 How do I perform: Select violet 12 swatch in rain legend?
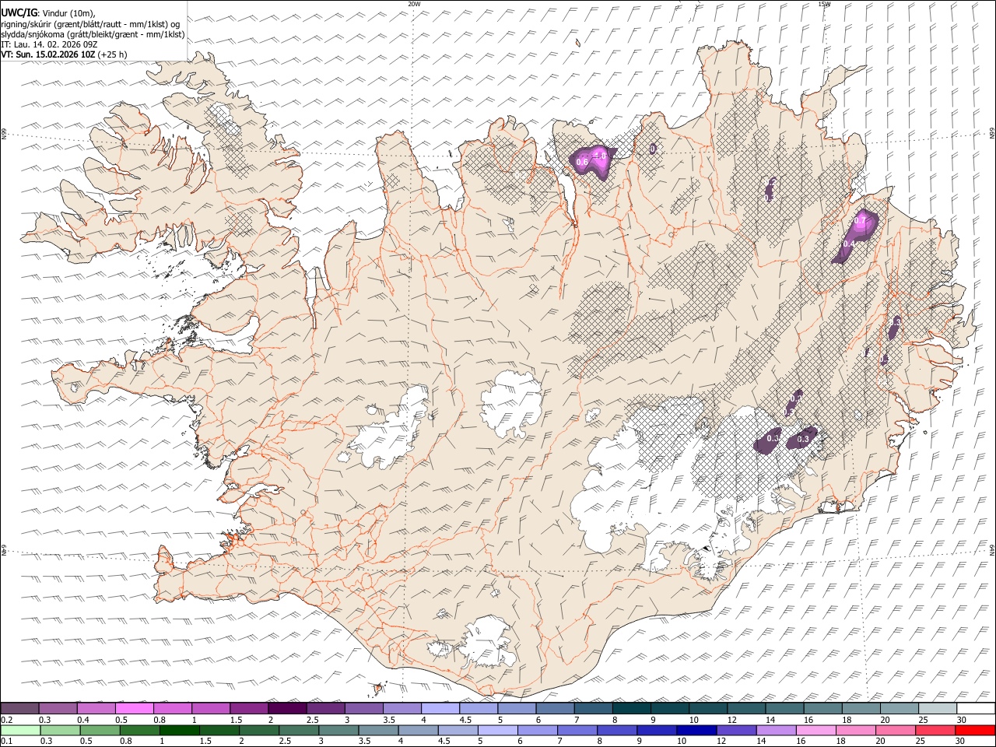tap(736, 730)
